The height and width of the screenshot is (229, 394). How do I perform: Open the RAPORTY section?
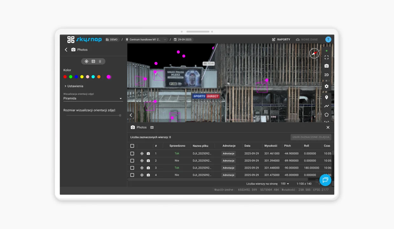281,40
